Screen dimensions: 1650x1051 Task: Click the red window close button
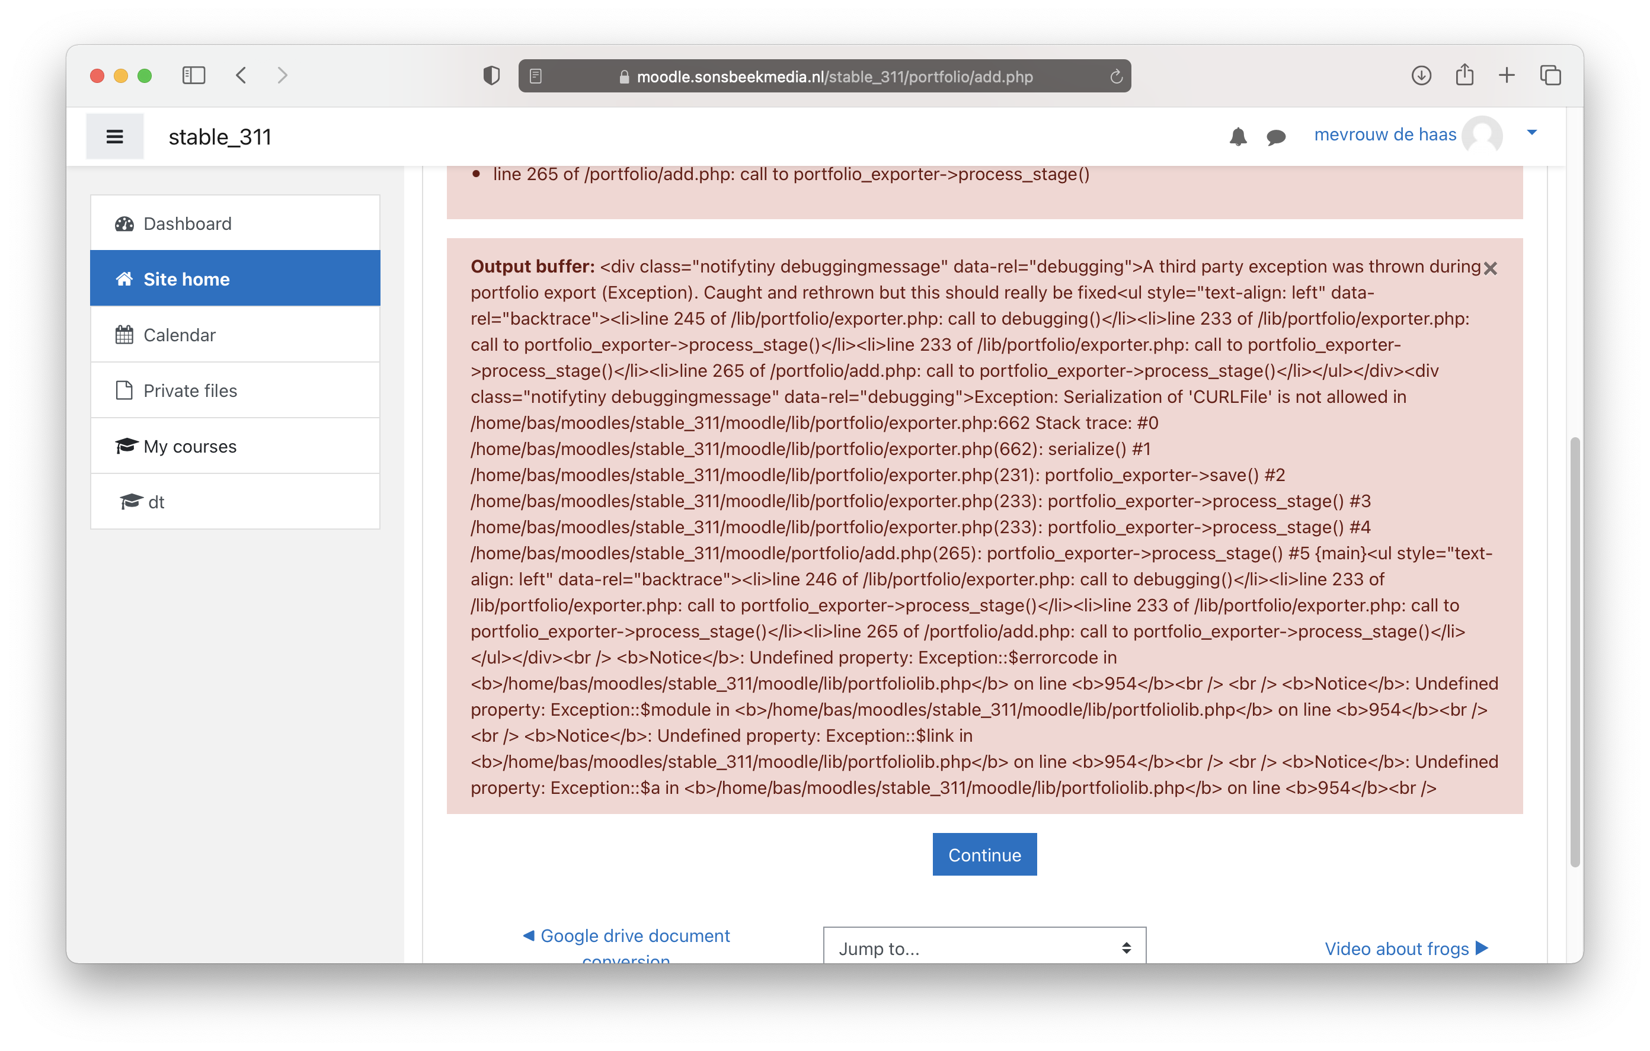click(x=97, y=75)
